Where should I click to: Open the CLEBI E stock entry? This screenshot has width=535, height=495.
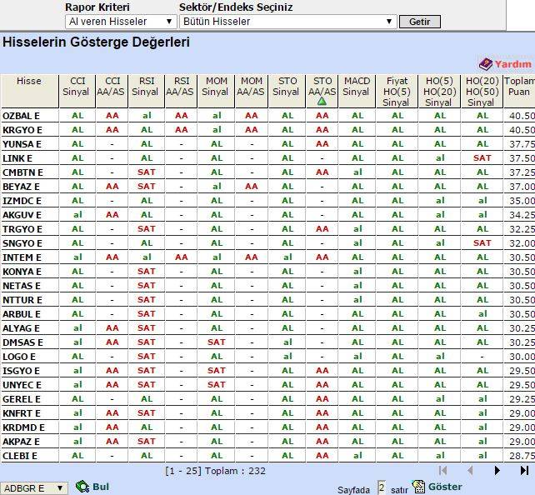click(x=21, y=456)
